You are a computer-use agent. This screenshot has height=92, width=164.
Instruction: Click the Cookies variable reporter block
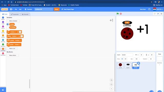12,24
